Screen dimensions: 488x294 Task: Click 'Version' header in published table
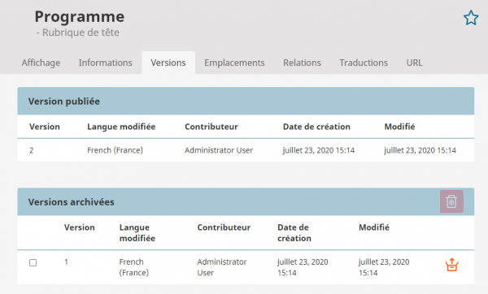45,127
